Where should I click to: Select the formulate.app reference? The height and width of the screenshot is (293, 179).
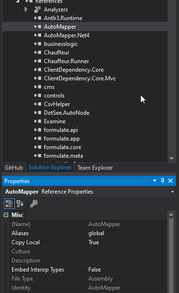(x=62, y=139)
